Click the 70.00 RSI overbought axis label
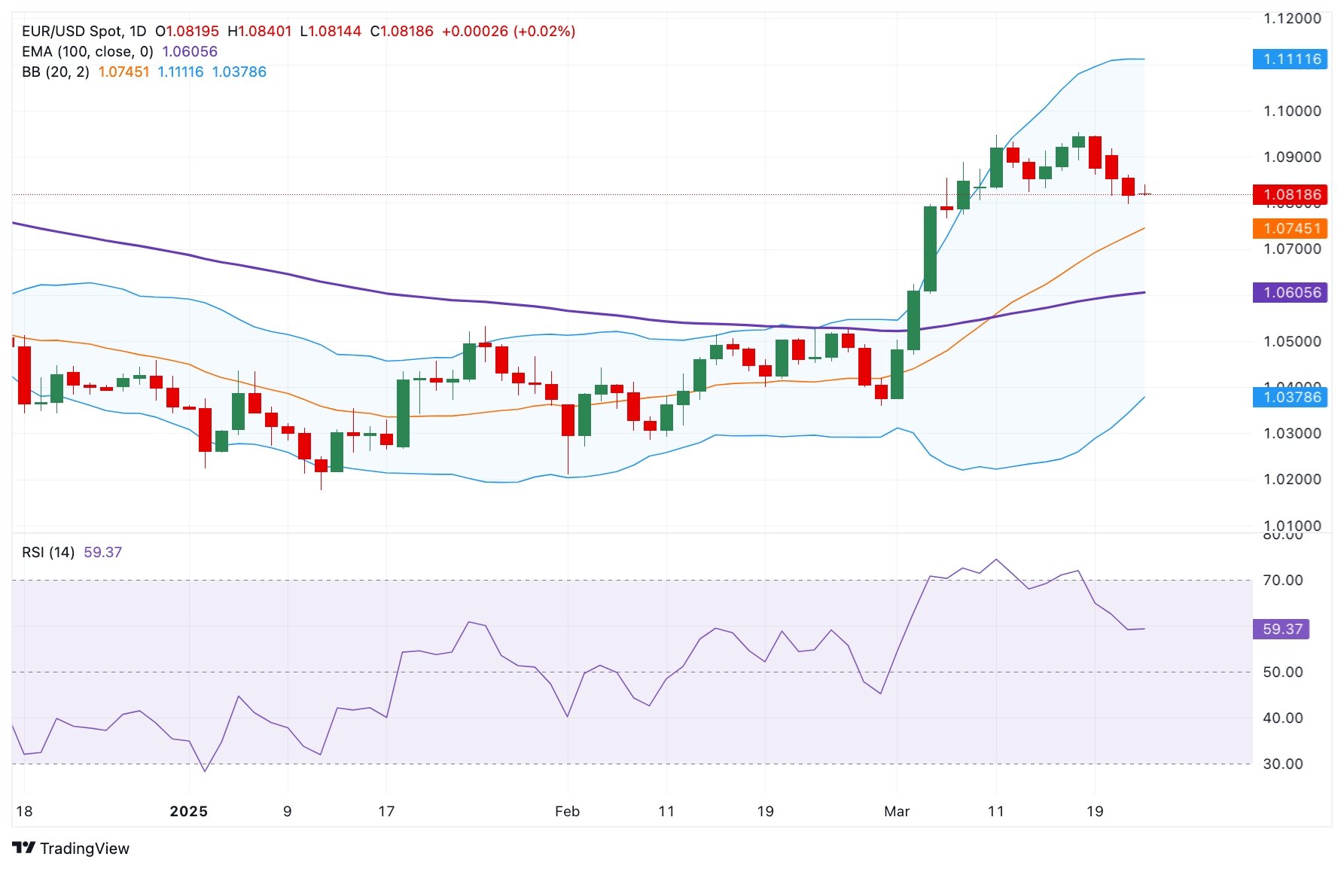The image size is (1344, 869). pyautogui.click(x=1282, y=580)
